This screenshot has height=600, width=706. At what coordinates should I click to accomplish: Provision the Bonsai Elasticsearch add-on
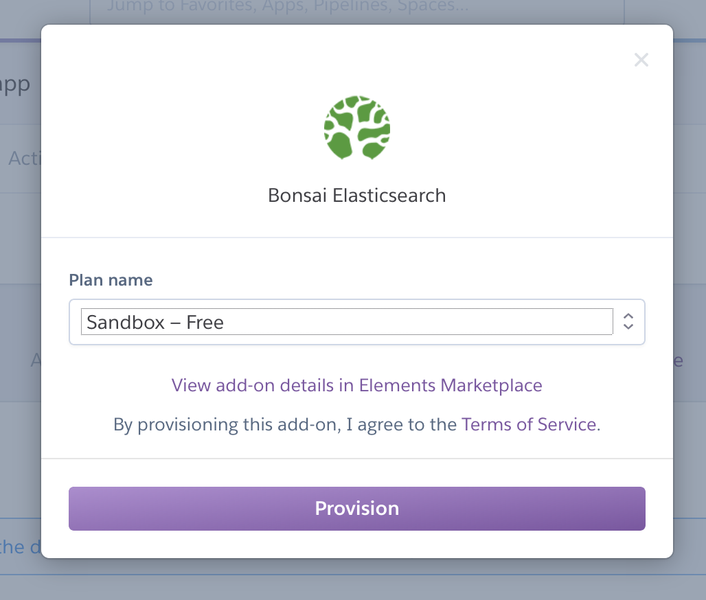(356, 508)
